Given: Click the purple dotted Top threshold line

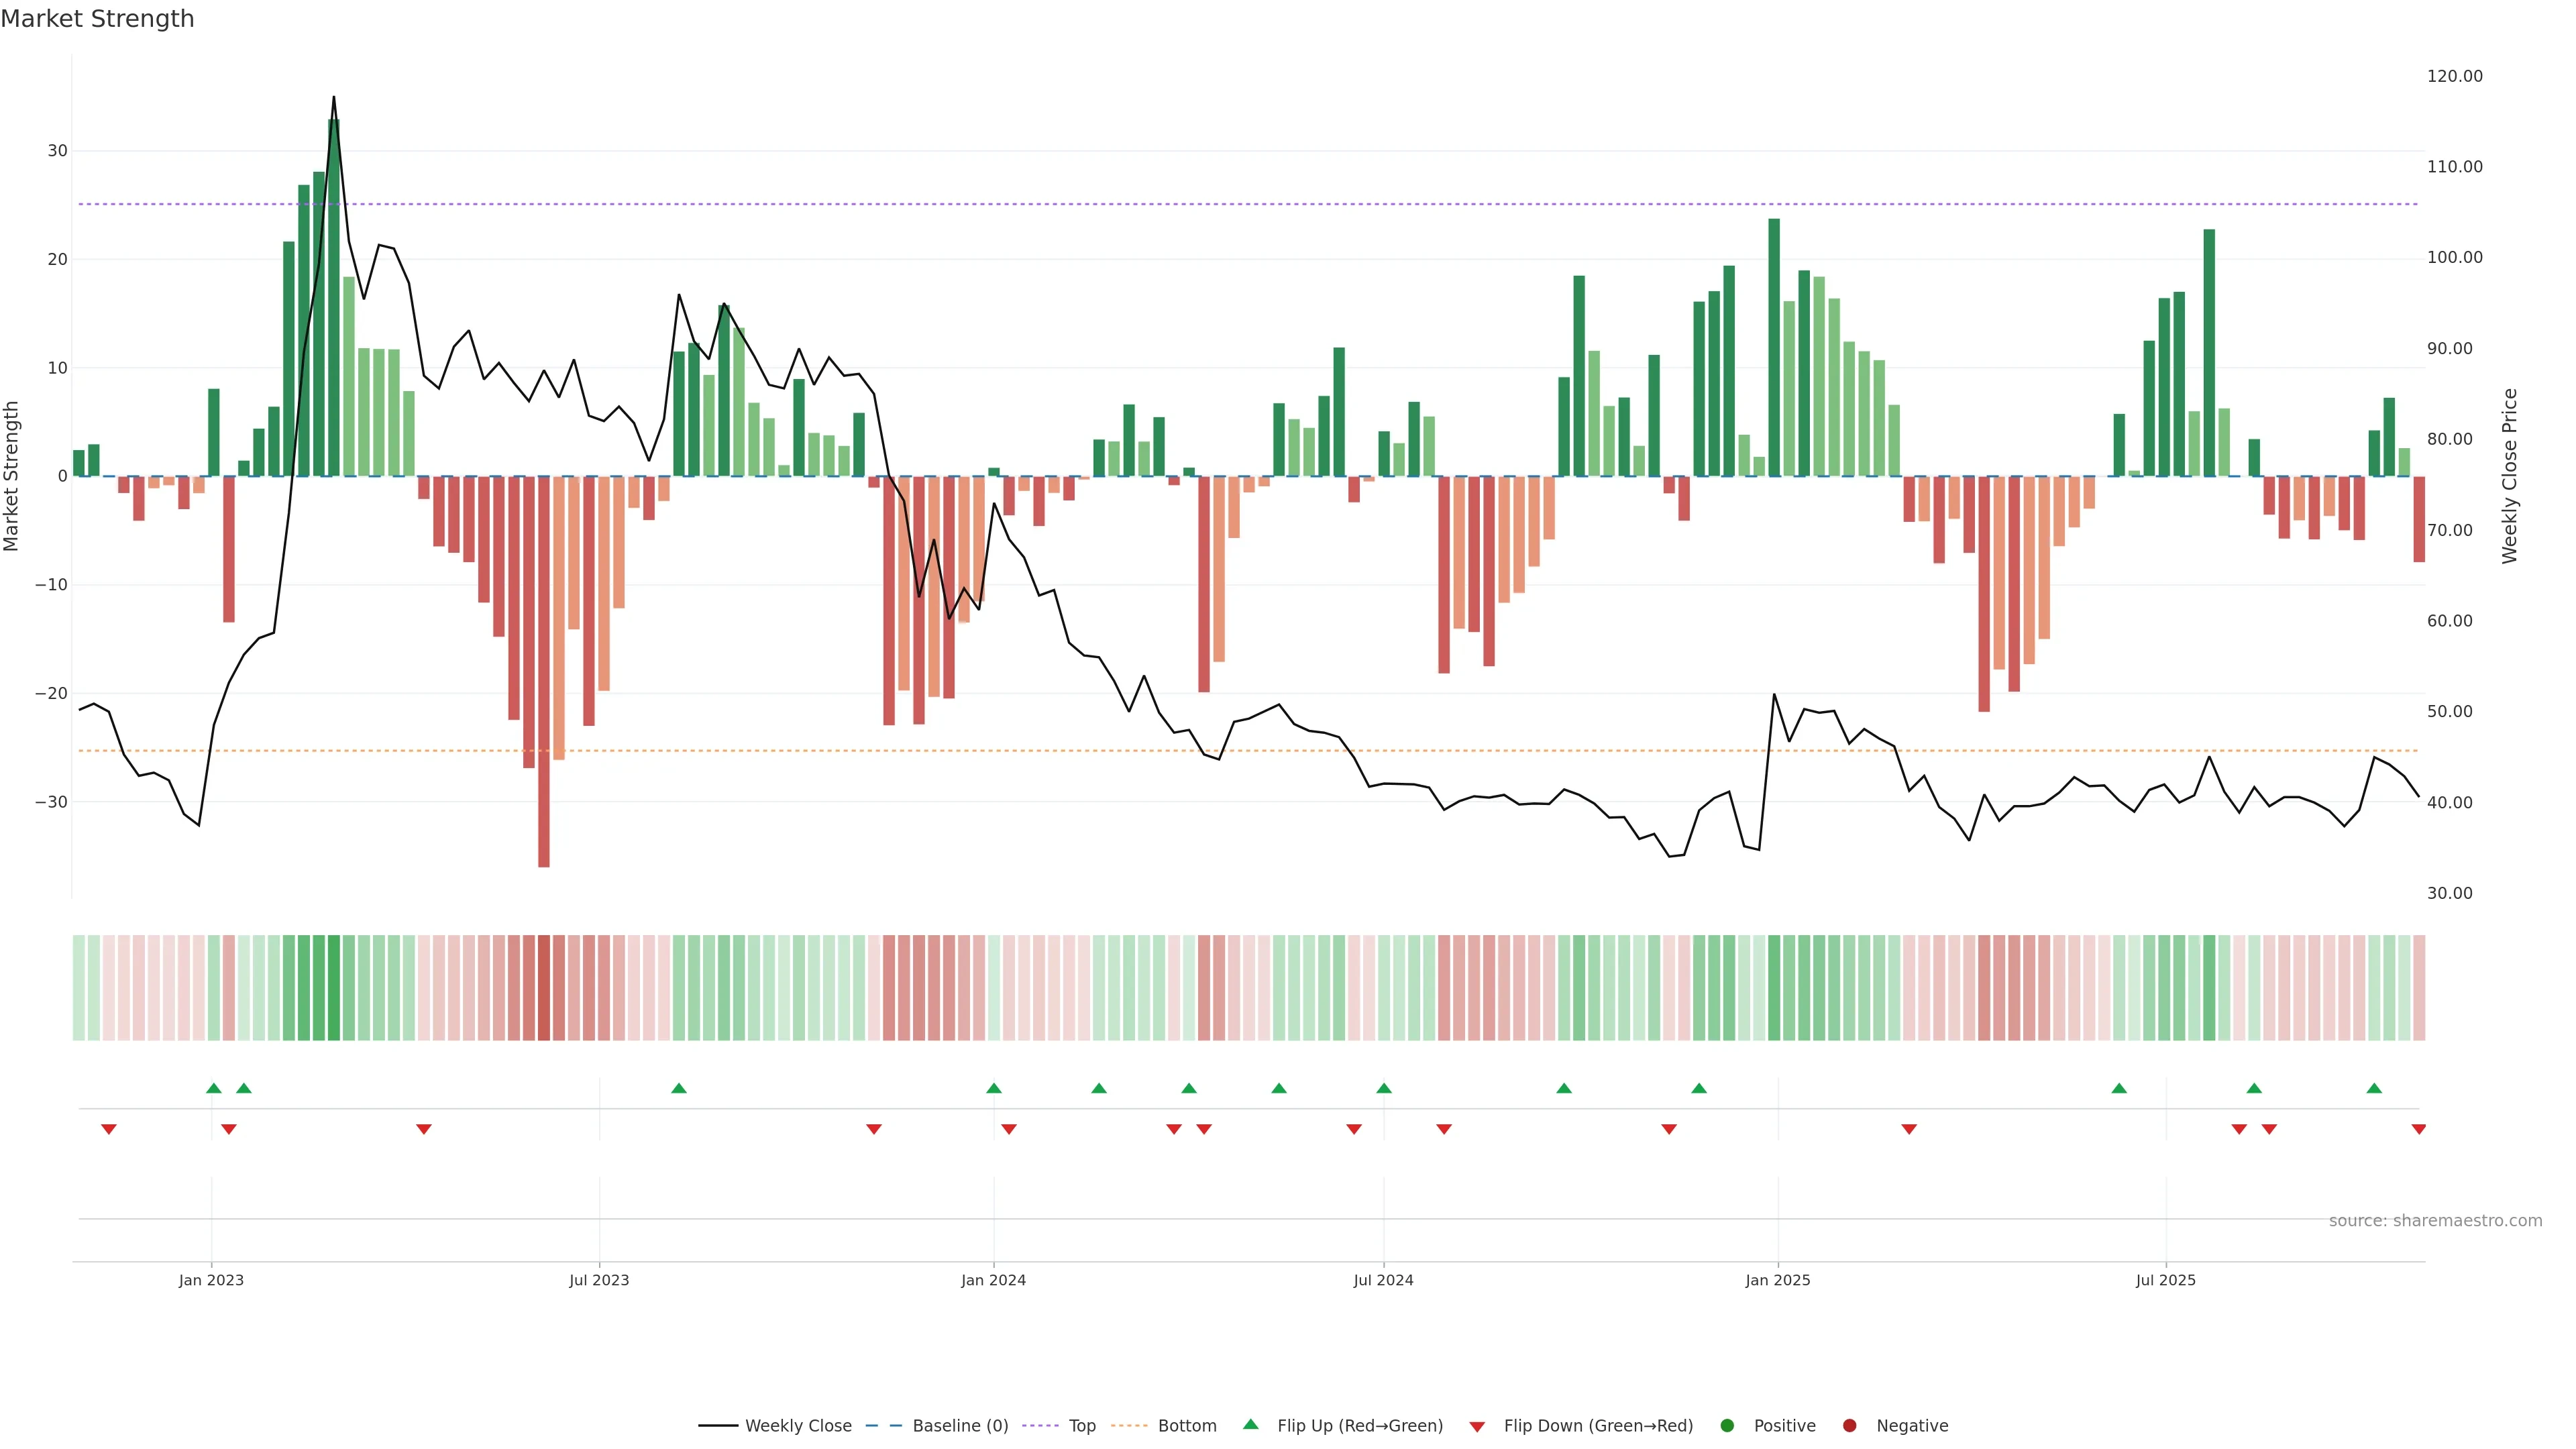Looking at the screenshot, I should (1200, 204).
